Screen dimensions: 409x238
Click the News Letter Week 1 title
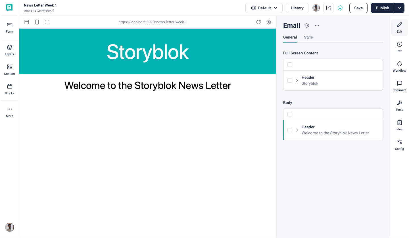(x=40, y=5)
